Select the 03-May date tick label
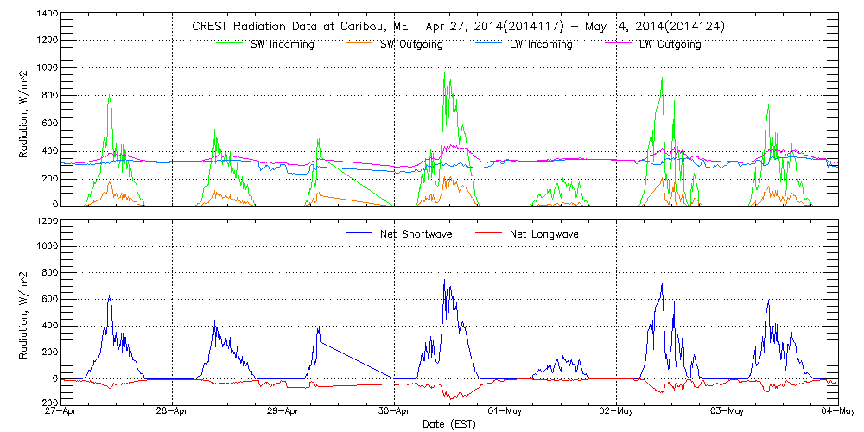This screenshot has height=432, width=864. coord(727,413)
